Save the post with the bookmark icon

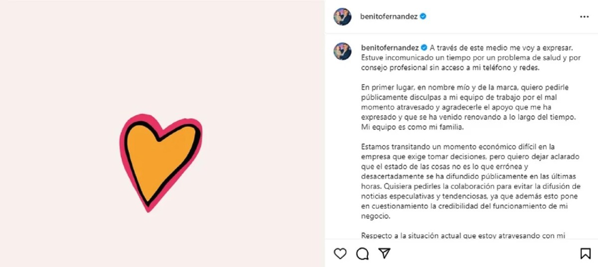coord(585,254)
